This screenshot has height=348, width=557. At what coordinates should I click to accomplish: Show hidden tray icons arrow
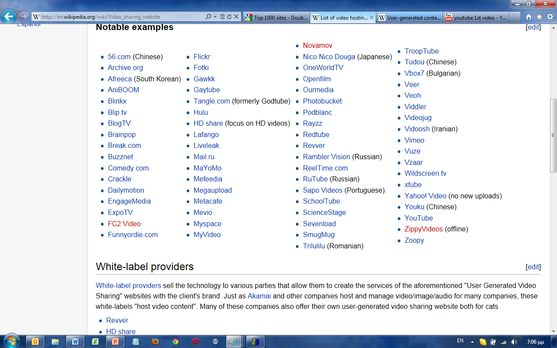(x=473, y=341)
